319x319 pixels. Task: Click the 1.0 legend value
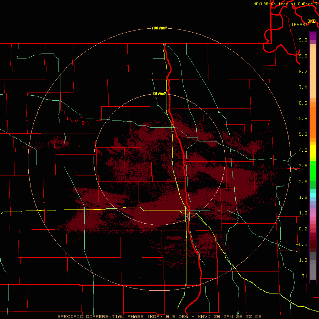[303, 213]
